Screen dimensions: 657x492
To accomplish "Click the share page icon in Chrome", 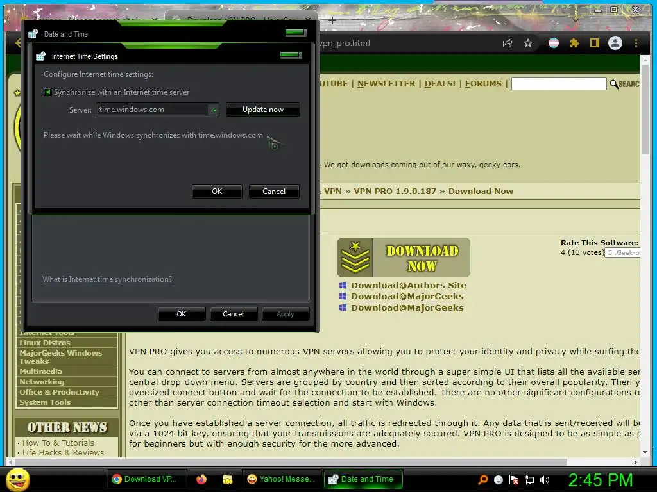I will (508, 43).
